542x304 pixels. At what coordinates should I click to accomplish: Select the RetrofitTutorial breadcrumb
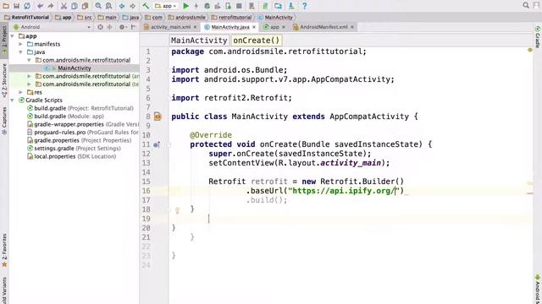(27, 17)
